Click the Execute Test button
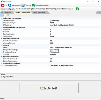101x100 pixels. coord(49,88)
